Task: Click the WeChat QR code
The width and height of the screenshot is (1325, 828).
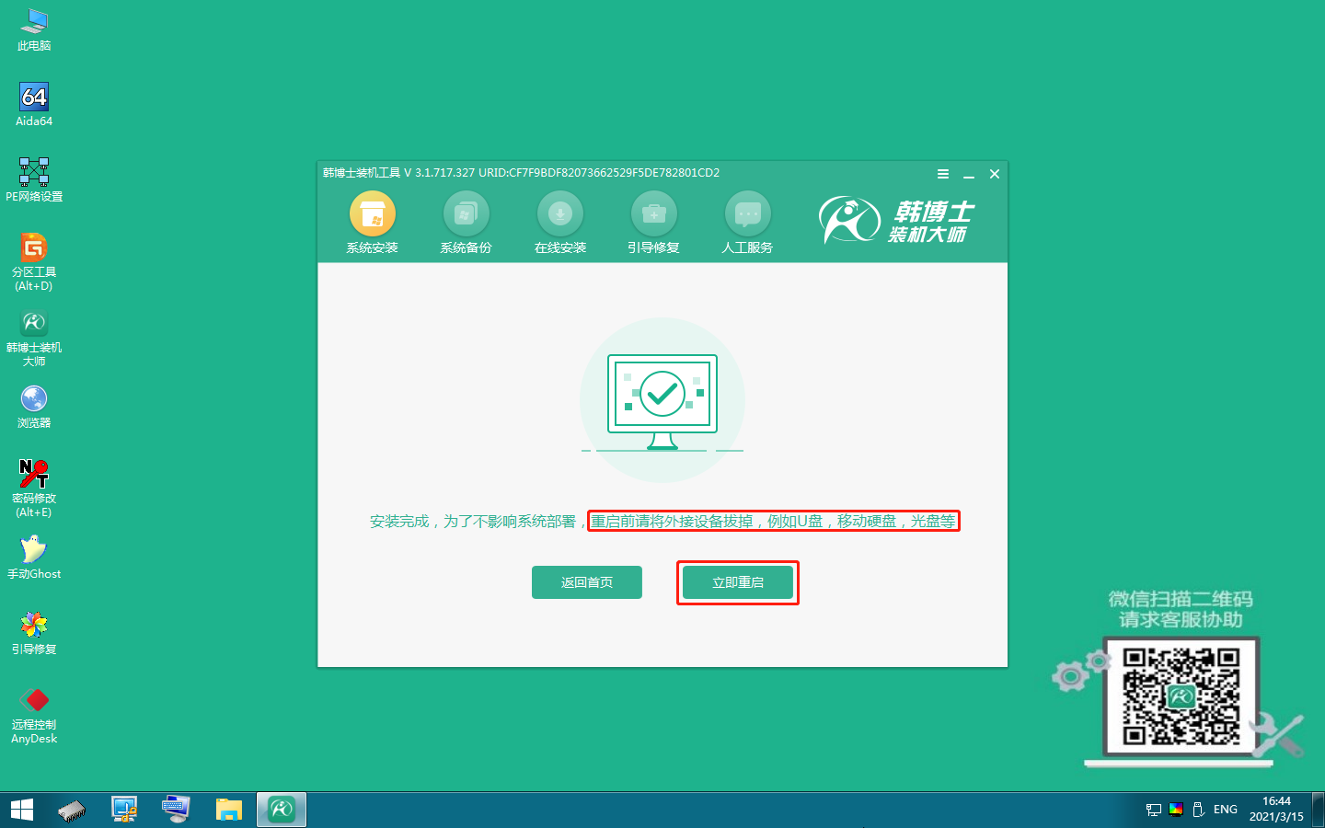Action: click(1182, 697)
